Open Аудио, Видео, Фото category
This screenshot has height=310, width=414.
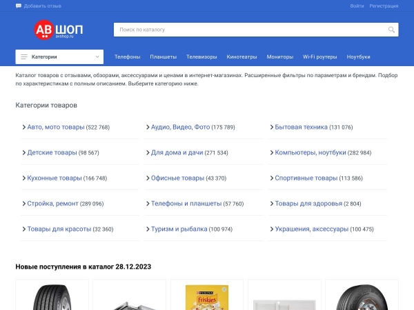click(180, 127)
